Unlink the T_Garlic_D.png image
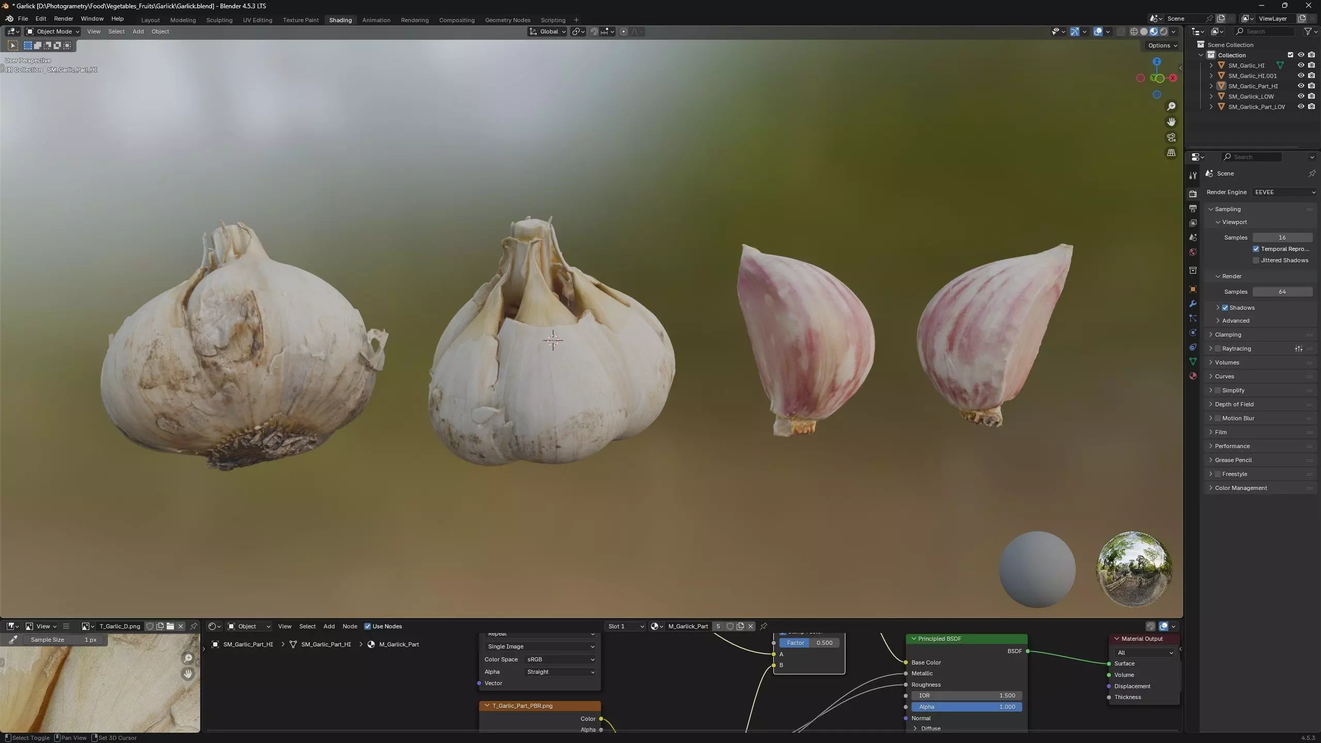The image size is (1321, 743). tap(181, 626)
